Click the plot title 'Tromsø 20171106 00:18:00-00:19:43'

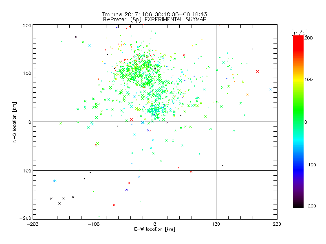[x=154, y=14]
